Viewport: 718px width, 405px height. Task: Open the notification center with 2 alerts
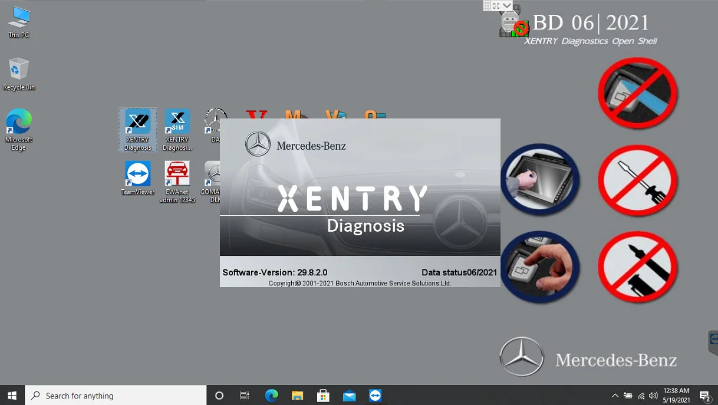(x=704, y=396)
